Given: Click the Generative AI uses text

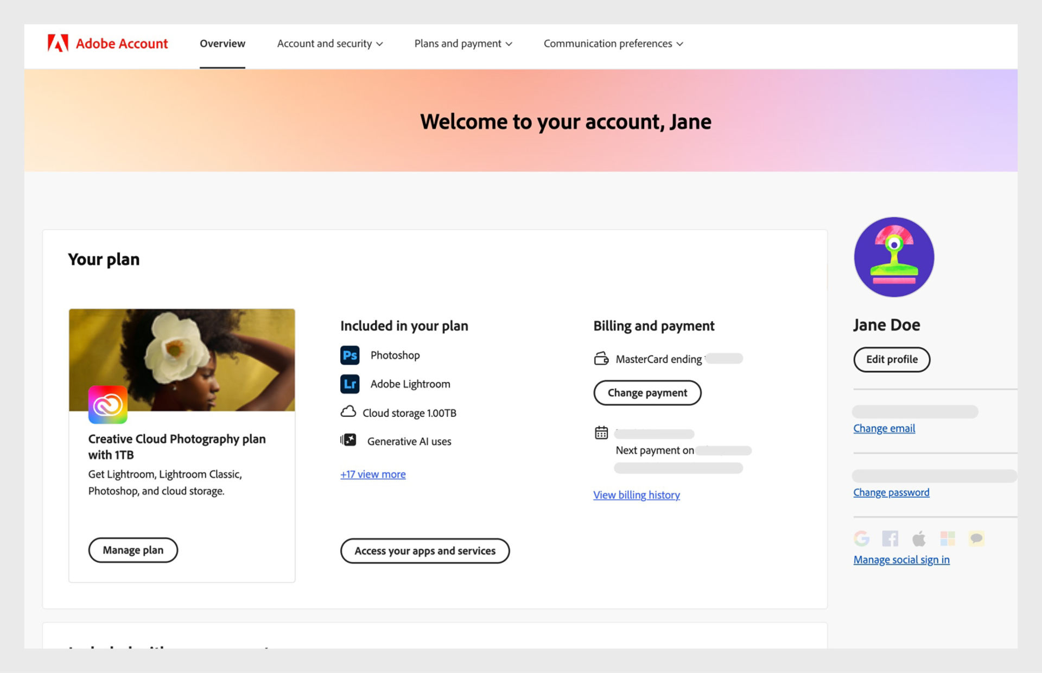Looking at the screenshot, I should (409, 442).
